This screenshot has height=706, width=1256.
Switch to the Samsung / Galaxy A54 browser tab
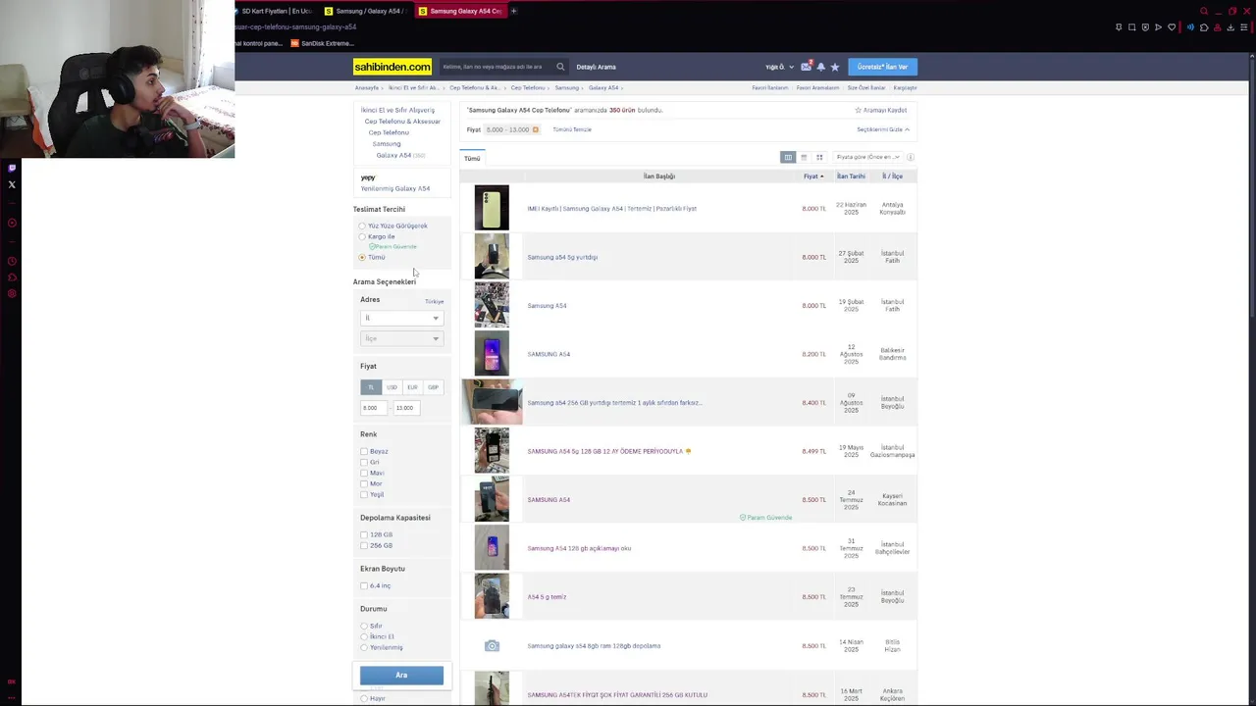(367, 11)
